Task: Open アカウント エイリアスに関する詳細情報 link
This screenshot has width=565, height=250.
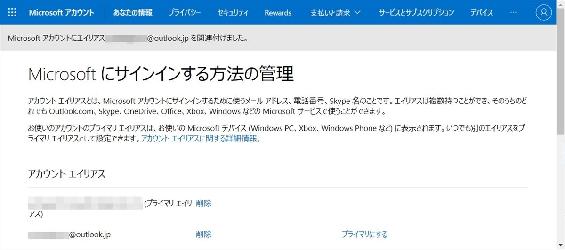Action: 201,139
